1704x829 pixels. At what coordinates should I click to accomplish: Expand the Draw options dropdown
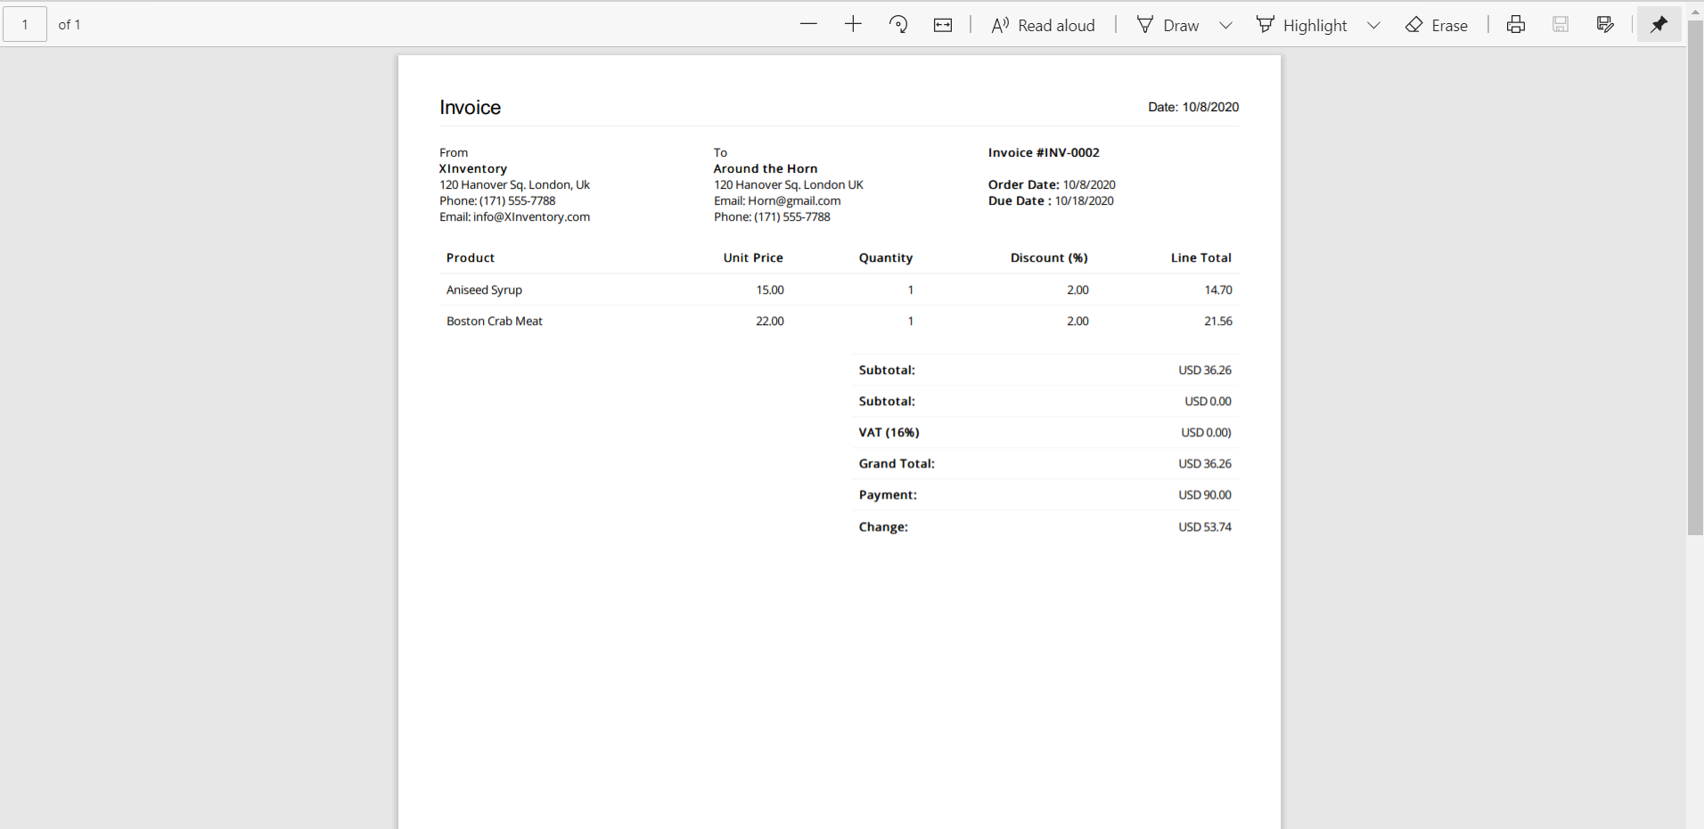coord(1225,25)
